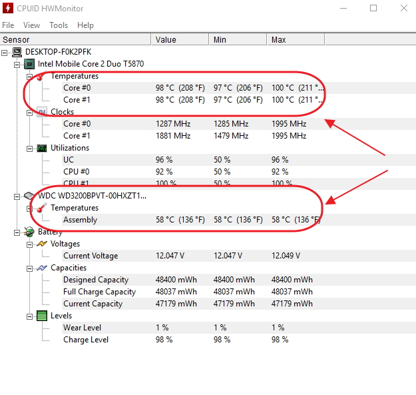Collapse the Battery node
Image resolution: width=416 pixels, height=395 pixels.
17,233
